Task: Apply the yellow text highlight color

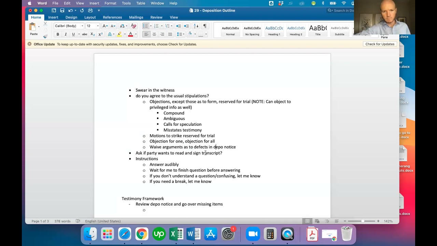Action: point(119,34)
